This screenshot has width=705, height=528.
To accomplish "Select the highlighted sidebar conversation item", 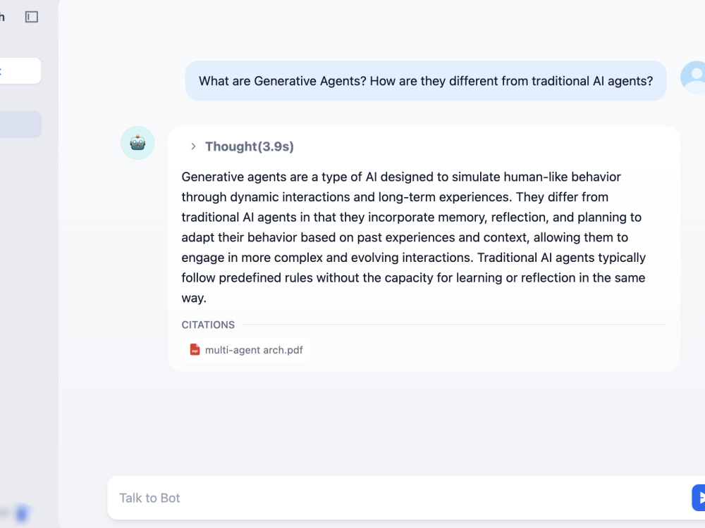I will (20, 125).
